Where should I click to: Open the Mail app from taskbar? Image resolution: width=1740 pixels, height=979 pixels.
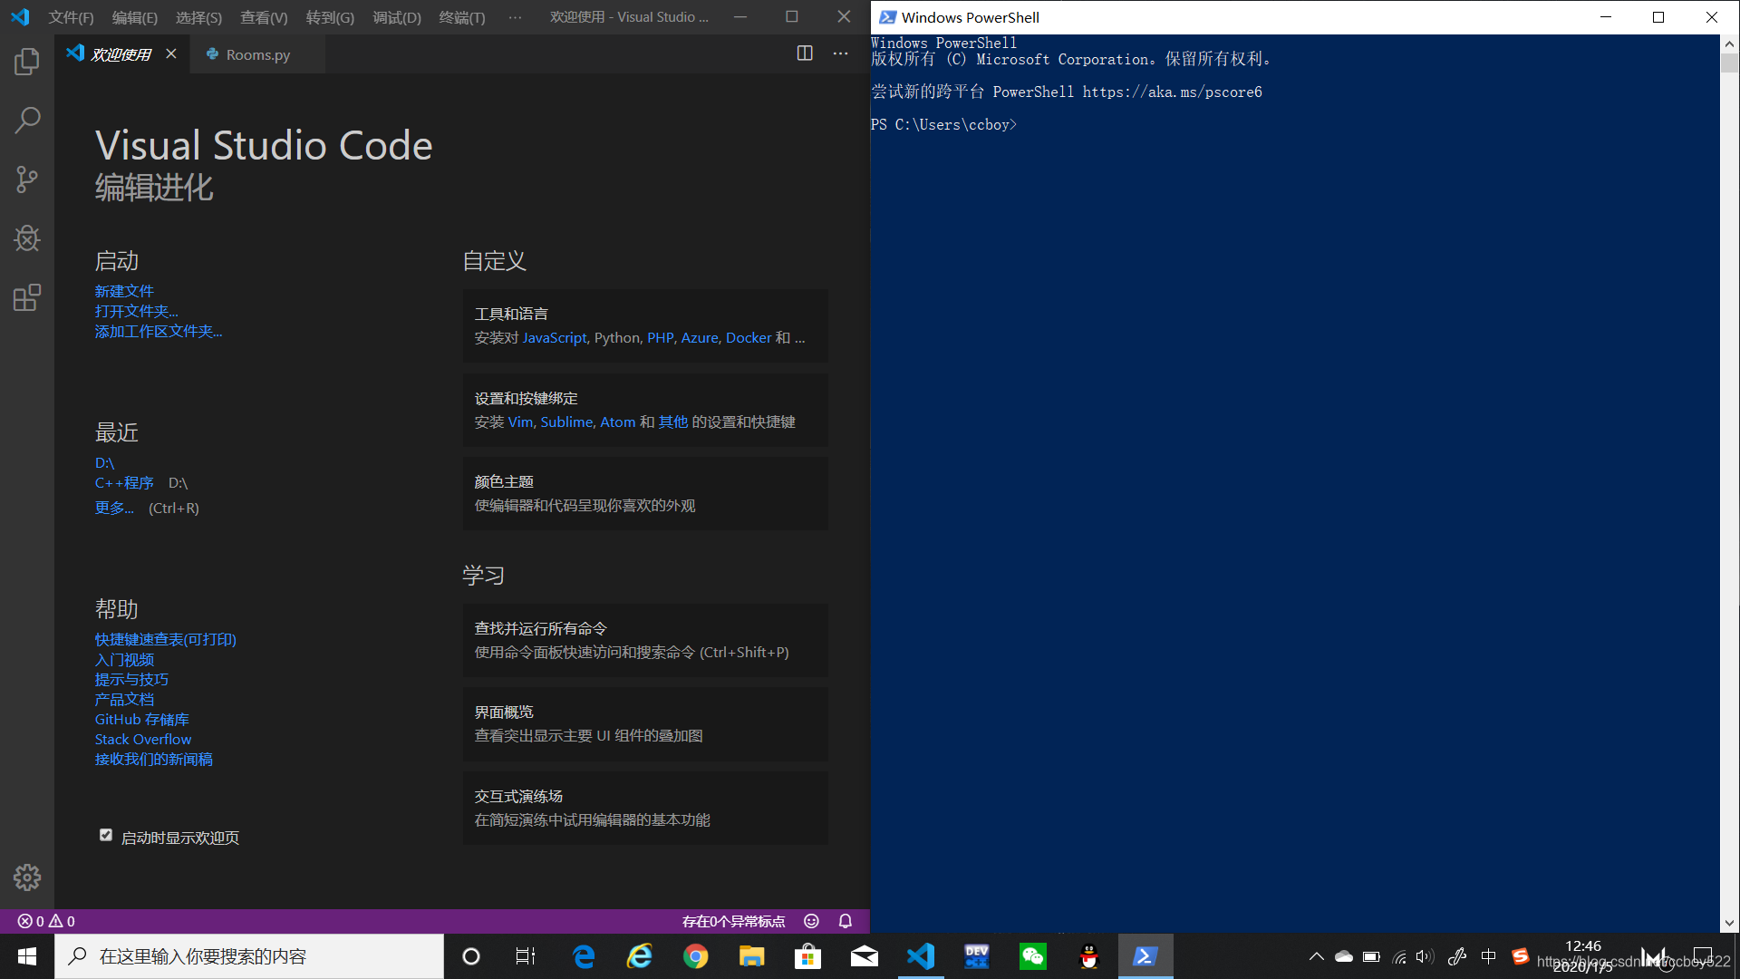865,956
